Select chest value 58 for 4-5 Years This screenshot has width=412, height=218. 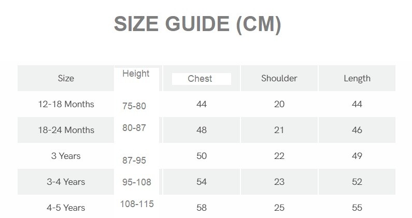pyautogui.click(x=202, y=208)
